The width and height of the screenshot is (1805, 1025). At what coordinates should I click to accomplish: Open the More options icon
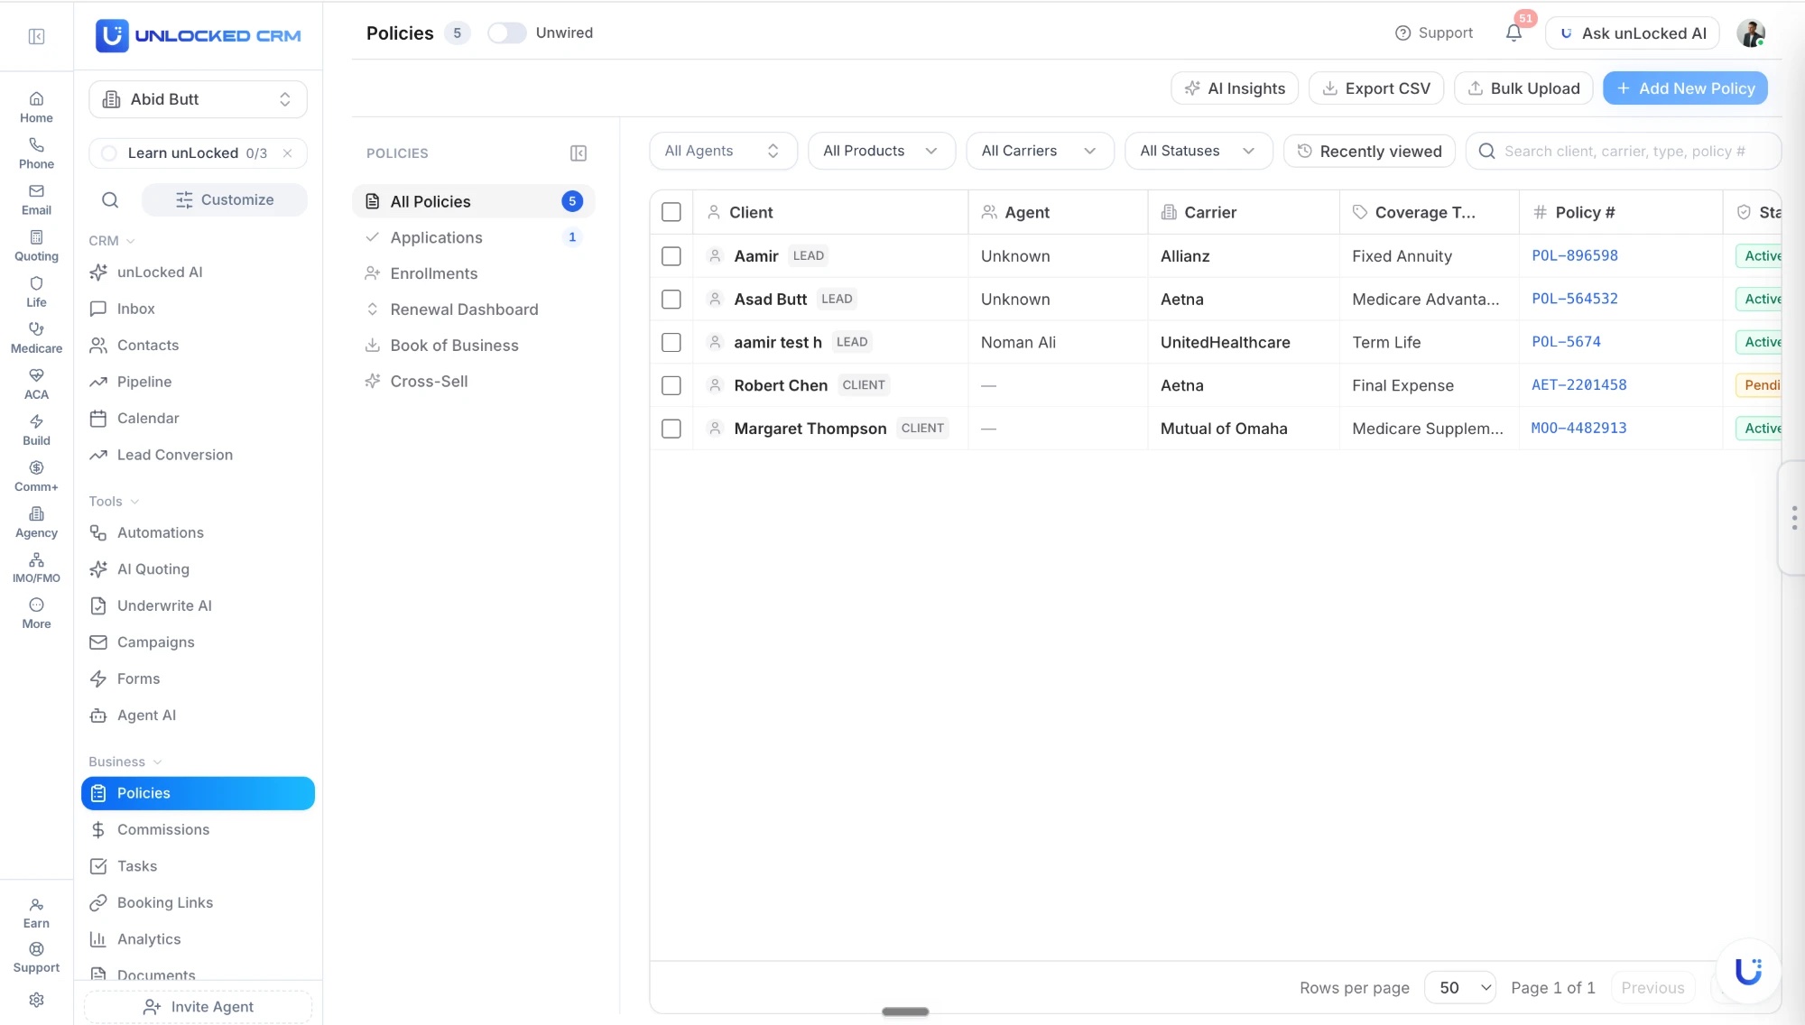(x=36, y=613)
